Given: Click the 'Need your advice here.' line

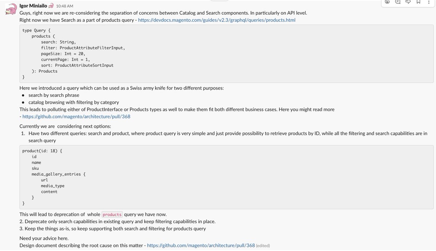Looking at the screenshot, I should 44,238.
